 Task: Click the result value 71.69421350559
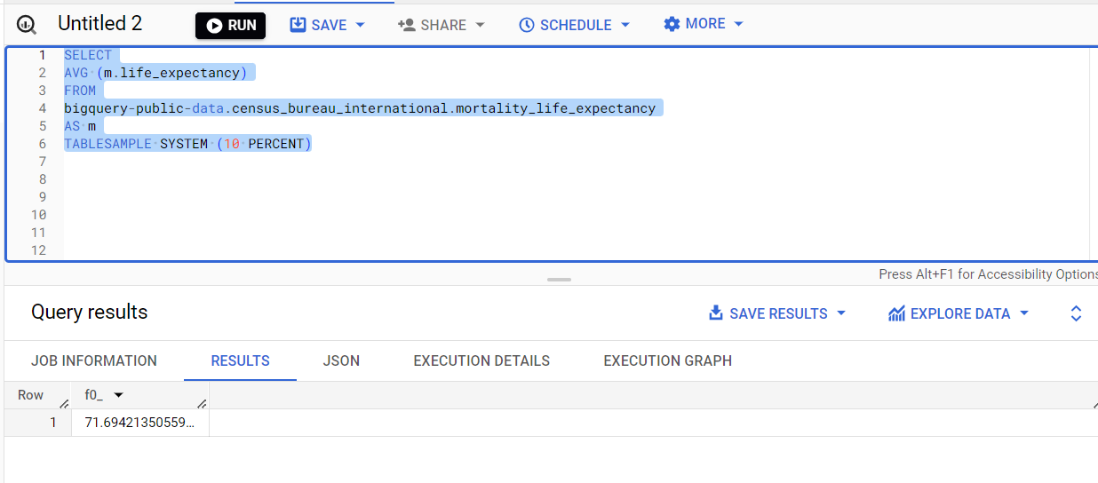click(x=139, y=423)
